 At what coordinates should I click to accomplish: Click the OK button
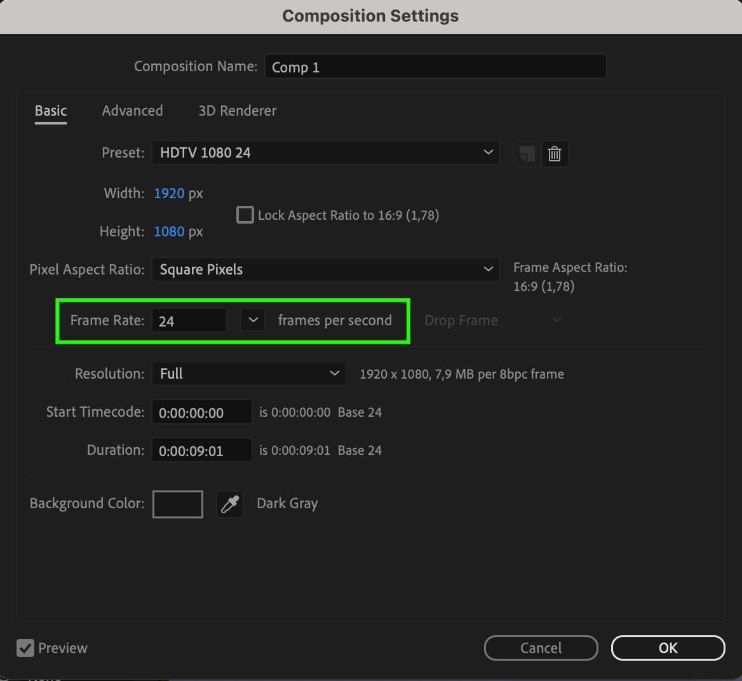[668, 648]
